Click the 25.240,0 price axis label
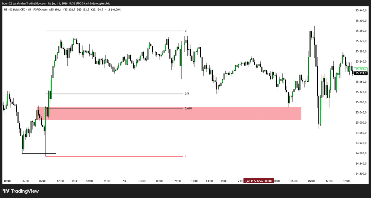371x198 pixels. (x=361, y=62)
